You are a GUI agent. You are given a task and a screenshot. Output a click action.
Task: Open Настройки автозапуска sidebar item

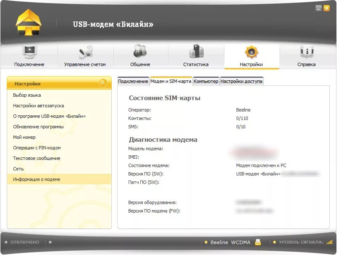[39, 106]
